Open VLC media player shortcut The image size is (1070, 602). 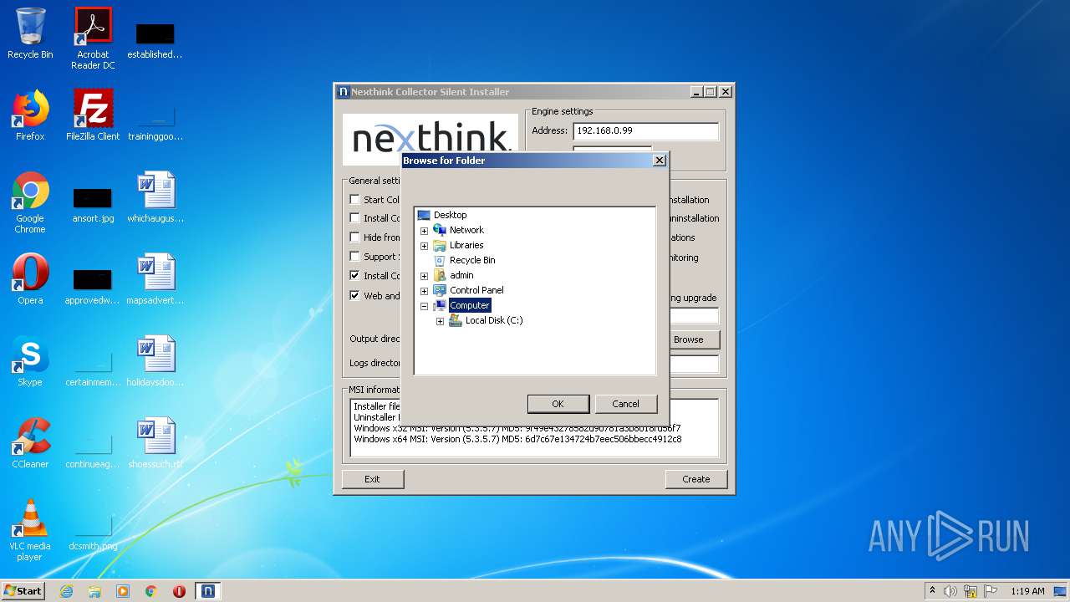click(30, 530)
